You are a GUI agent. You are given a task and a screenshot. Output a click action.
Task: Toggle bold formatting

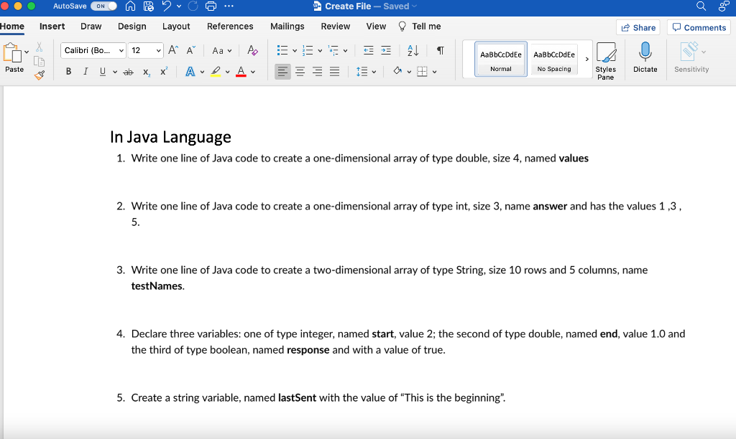tap(68, 72)
